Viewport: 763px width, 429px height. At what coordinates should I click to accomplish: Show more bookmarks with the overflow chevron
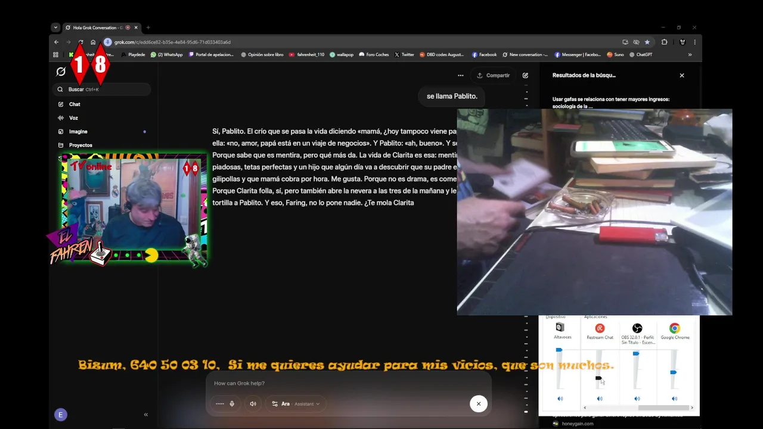pyautogui.click(x=690, y=55)
